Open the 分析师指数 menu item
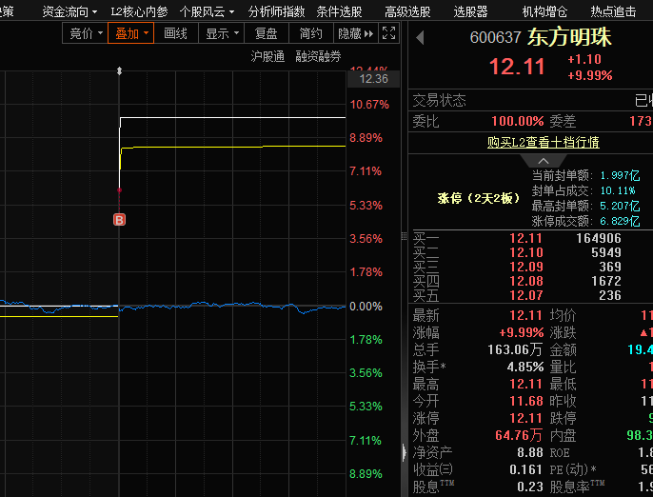 pos(276,11)
